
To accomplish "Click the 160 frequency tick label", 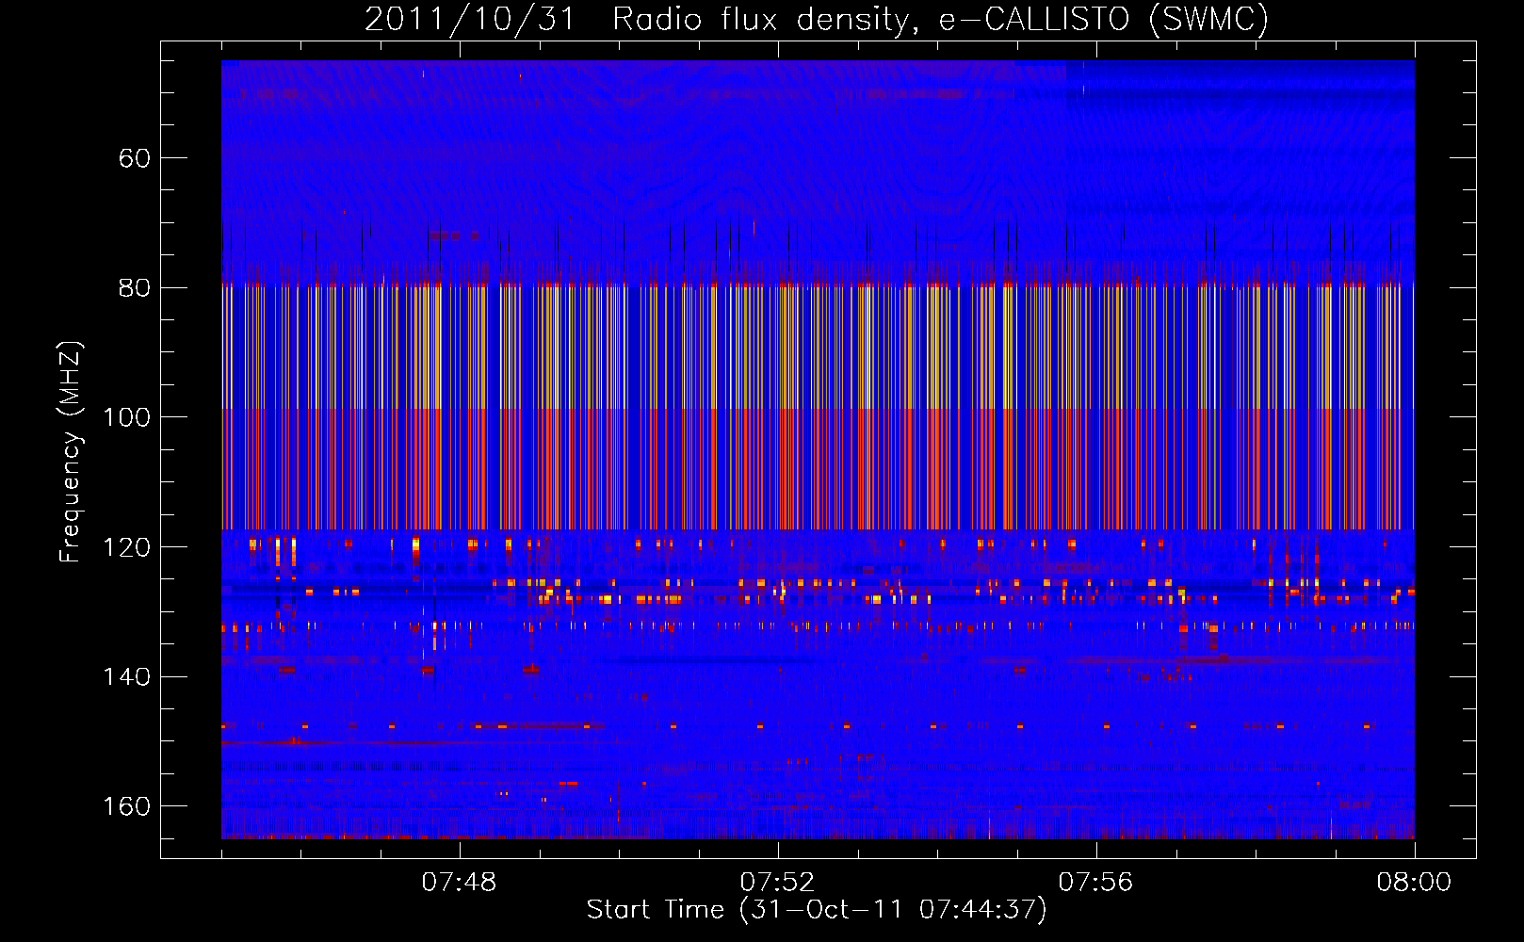I will 127,806.
